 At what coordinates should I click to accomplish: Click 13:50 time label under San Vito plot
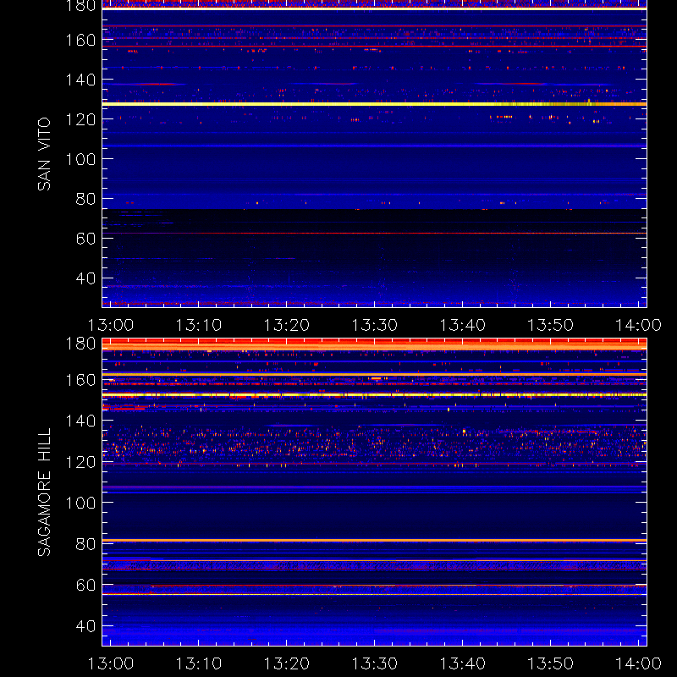point(551,325)
